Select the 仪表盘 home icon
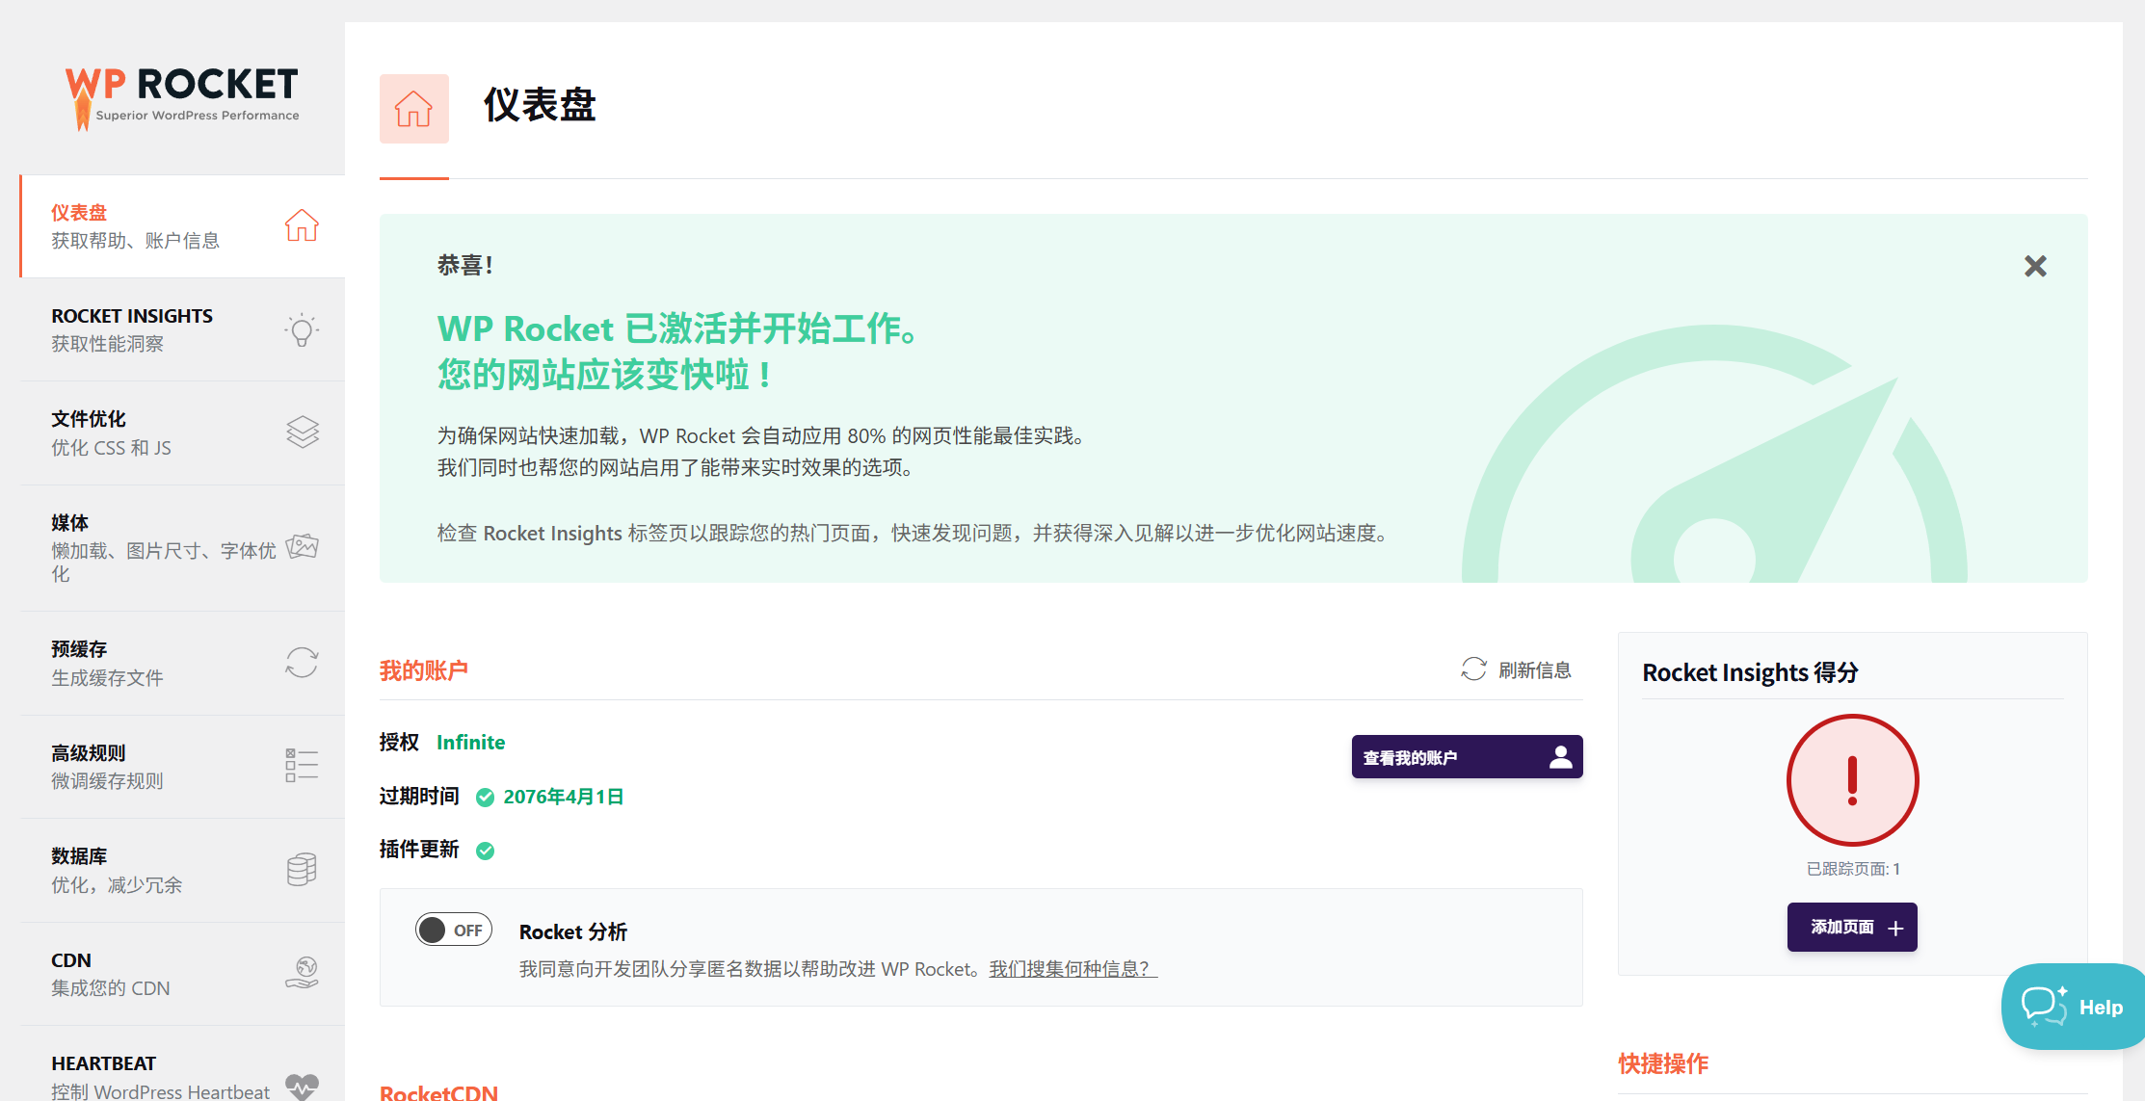2145x1101 pixels. click(x=303, y=225)
